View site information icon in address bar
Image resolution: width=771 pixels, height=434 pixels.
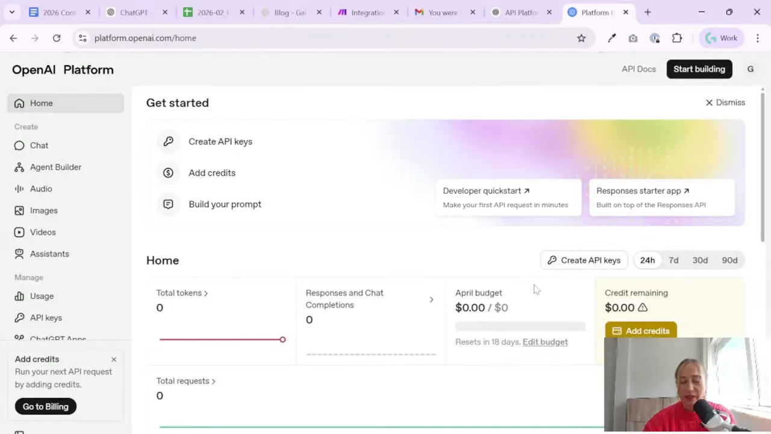click(x=82, y=38)
